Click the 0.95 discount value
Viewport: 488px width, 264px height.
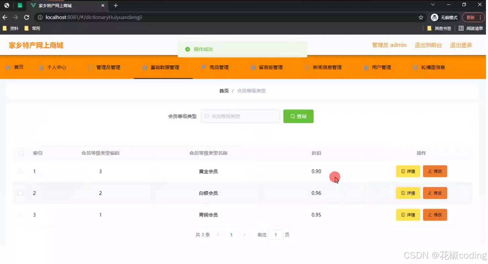pyautogui.click(x=316, y=215)
